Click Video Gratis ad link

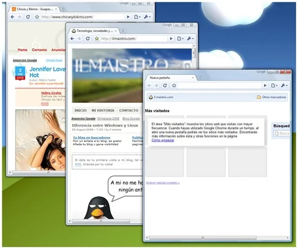51,93
